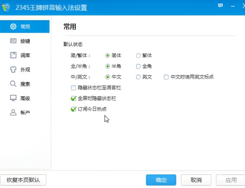Open the 高级 settings tab

[x=24, y=98]
